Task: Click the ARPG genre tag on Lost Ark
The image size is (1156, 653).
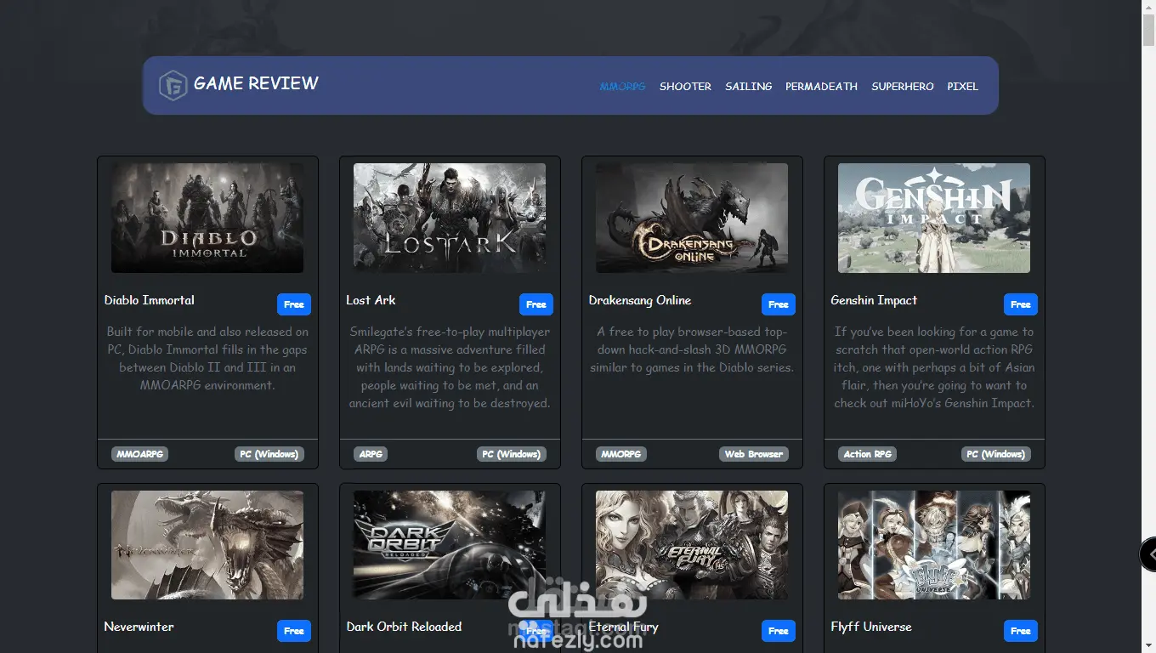Action: coord(371,454)
